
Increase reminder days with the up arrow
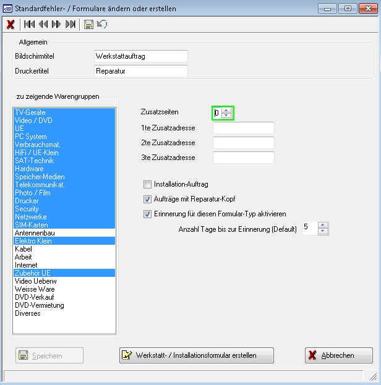click(x=323, y=226)
